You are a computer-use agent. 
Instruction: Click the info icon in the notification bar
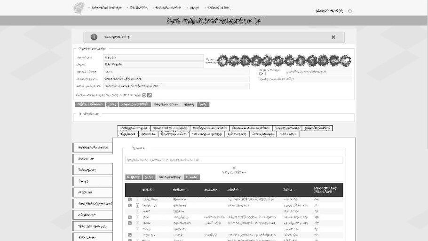point(94,37)
